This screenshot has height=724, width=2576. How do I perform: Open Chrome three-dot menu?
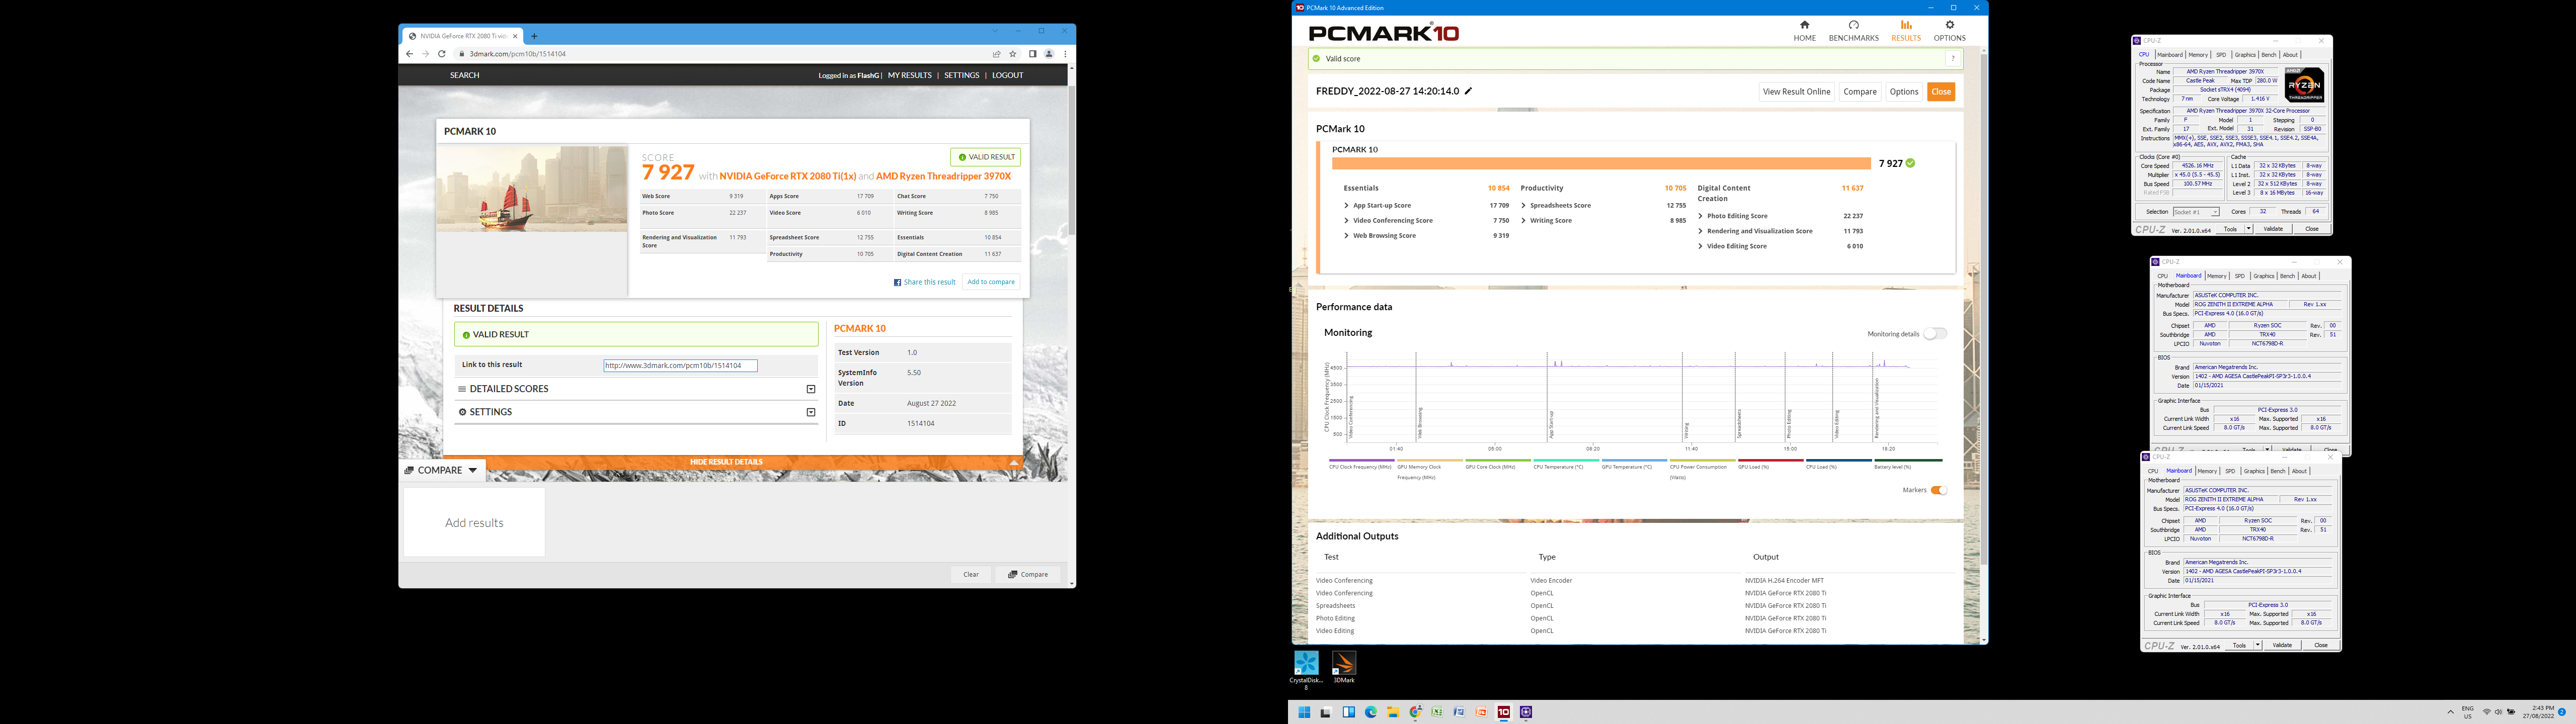[1065, 54]
